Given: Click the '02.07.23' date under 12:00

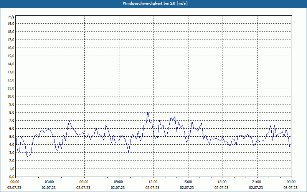Looking at the screenshot, I should (x=152, y=187).
